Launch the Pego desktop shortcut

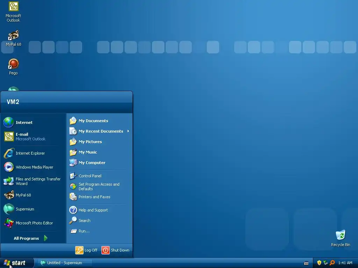13,67
